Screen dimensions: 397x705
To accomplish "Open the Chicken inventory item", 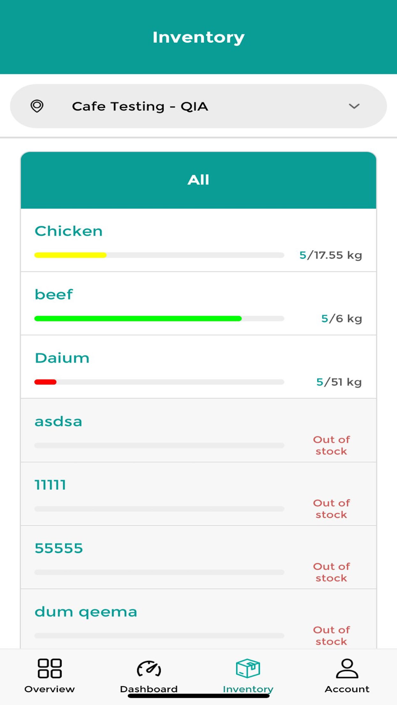I will tap(198, 240).
